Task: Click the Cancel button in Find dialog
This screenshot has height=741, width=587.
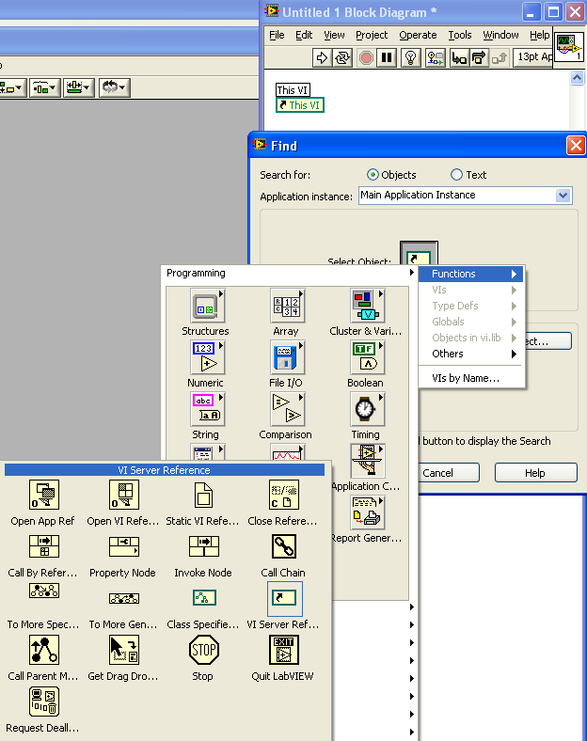Action: pyautogui.click(x=449, y=473)
